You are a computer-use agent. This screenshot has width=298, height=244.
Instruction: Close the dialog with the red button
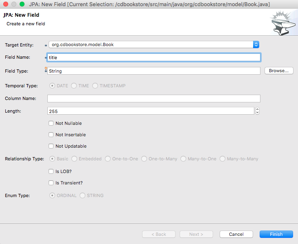6,4
